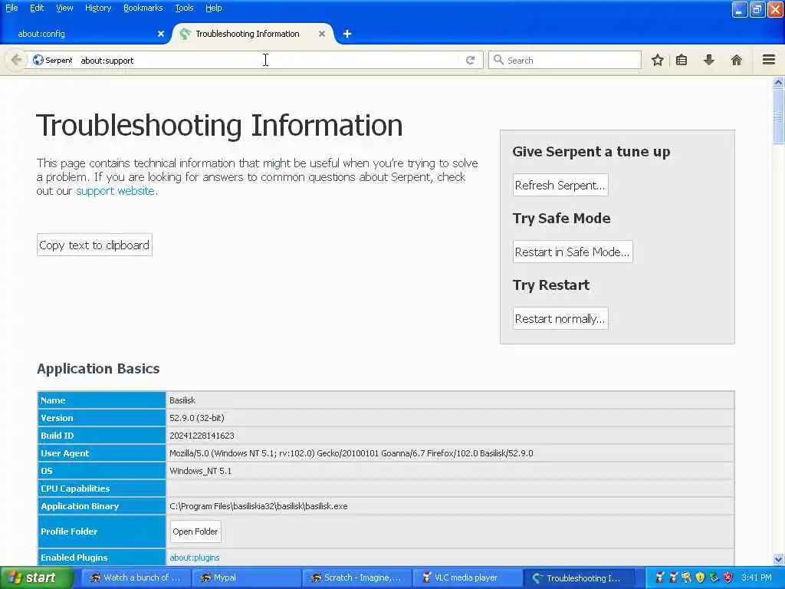Select the Troubleshooting Information tab
785x589 pixels.
(253, 34)
